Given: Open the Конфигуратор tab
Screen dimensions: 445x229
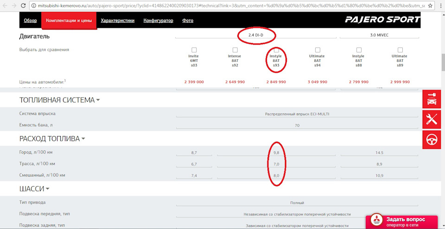Looking at the screenshot, I should coord(159,20).
